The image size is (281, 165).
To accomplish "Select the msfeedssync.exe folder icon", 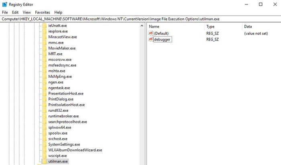I will pos(45,65).
